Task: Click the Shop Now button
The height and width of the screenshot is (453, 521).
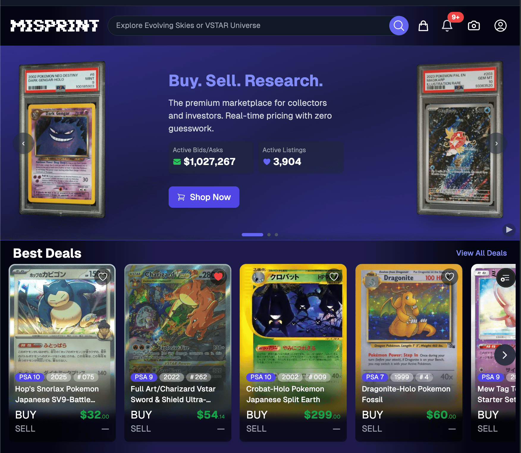Action: click(x=204, y=197)
